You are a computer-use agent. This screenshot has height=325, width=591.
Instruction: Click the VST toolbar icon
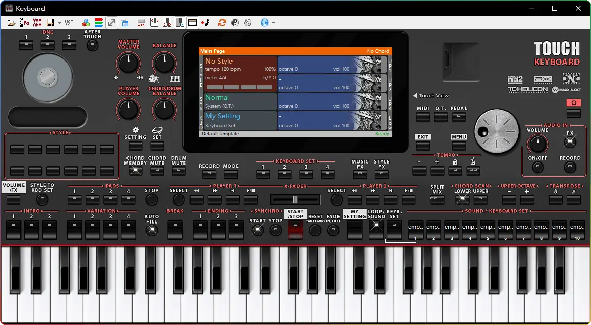click(x=69, y=23)
